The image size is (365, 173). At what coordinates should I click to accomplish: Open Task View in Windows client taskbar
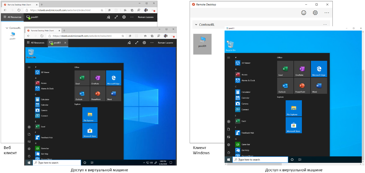pos(300,159)
